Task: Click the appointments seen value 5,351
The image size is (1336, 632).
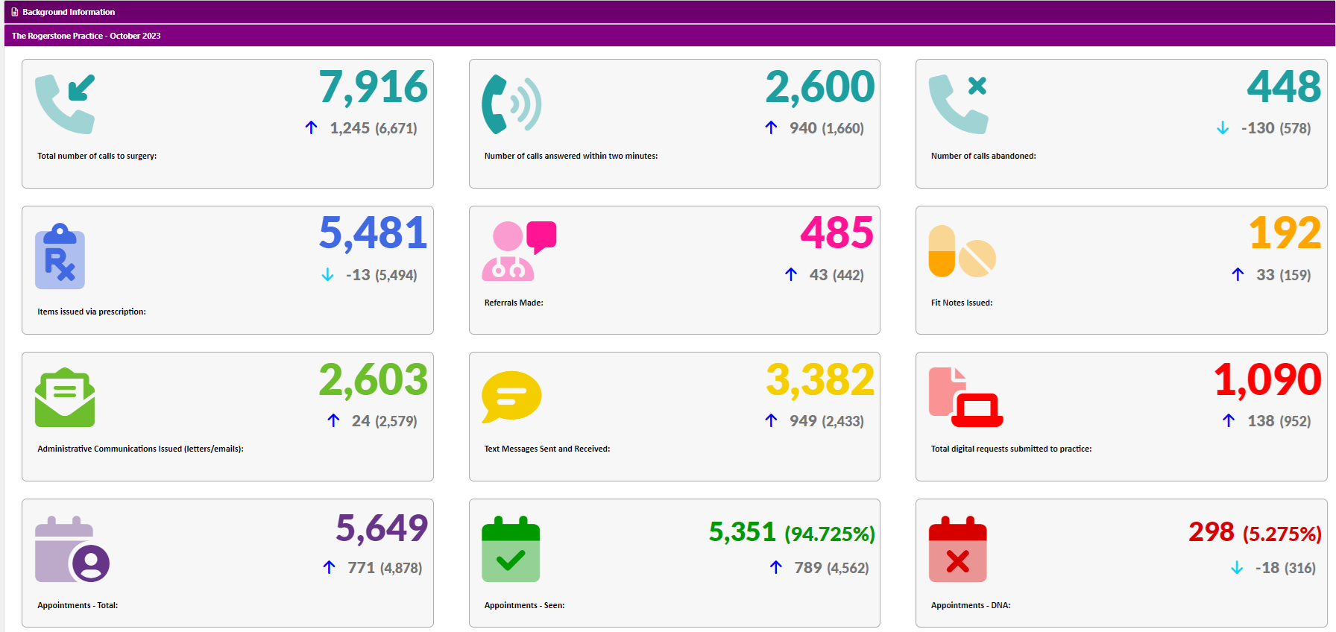Action: coord(743,531)
